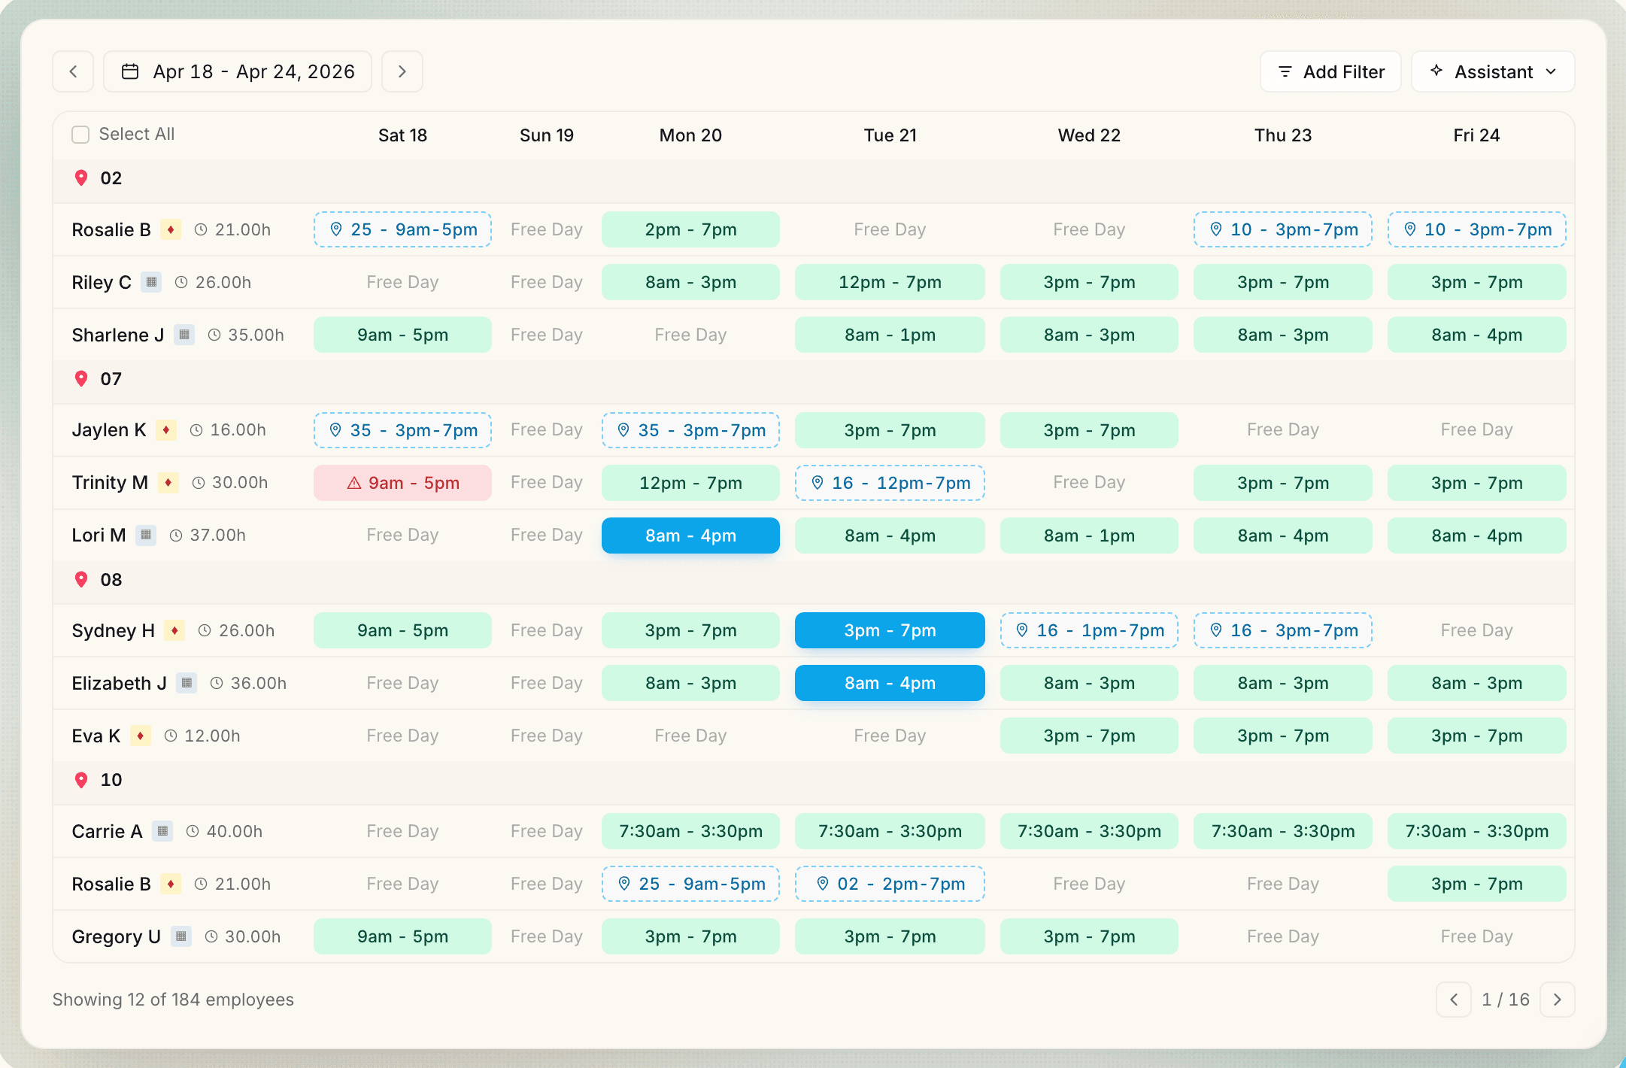Click Gregory U's Saturday 9am - 5pm shift

tap(402, 936)
